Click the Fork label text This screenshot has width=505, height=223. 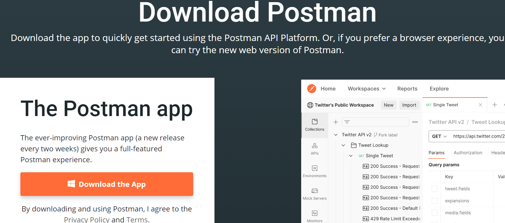tap(388, 135)
